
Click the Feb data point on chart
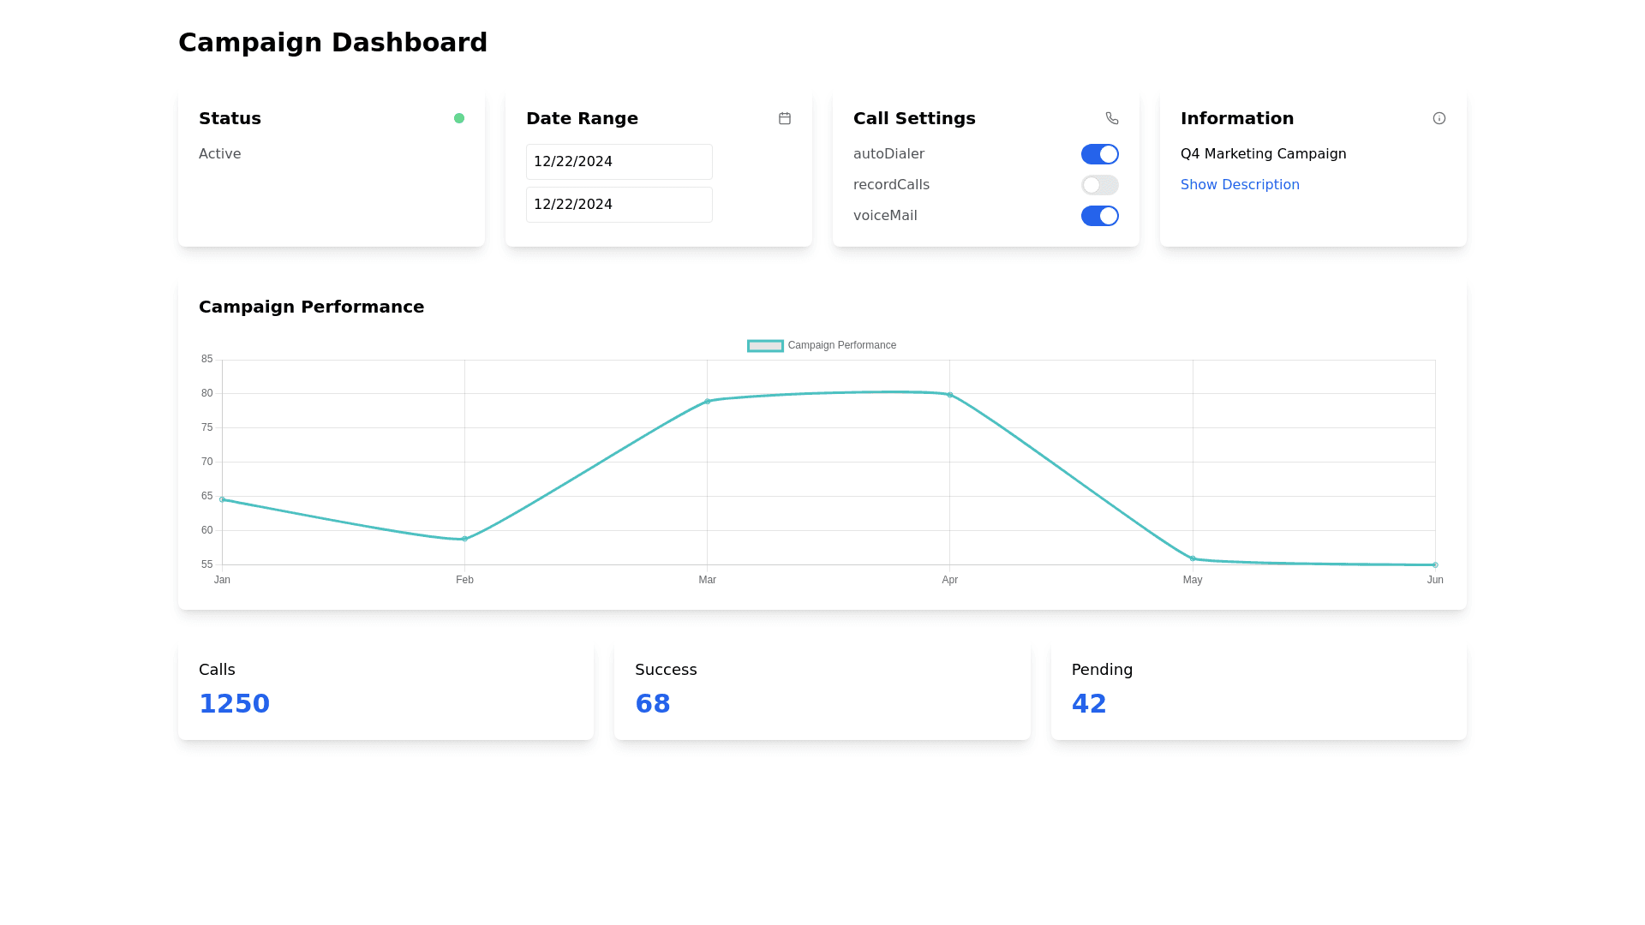[x=464, y=539]
